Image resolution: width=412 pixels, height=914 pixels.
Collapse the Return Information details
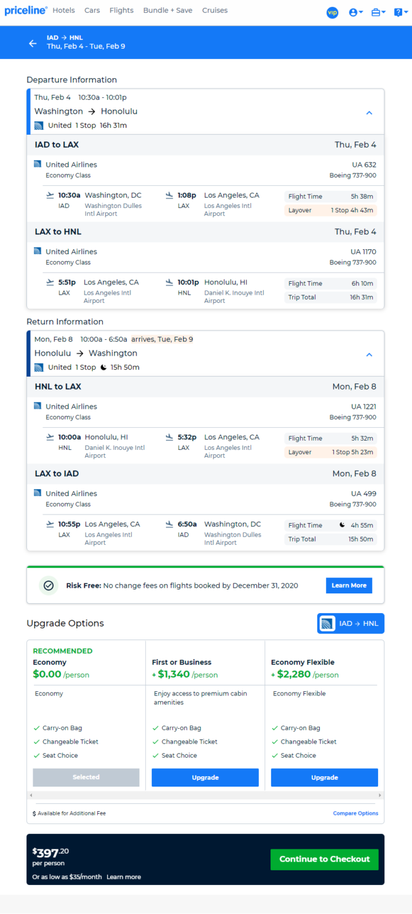370,355
